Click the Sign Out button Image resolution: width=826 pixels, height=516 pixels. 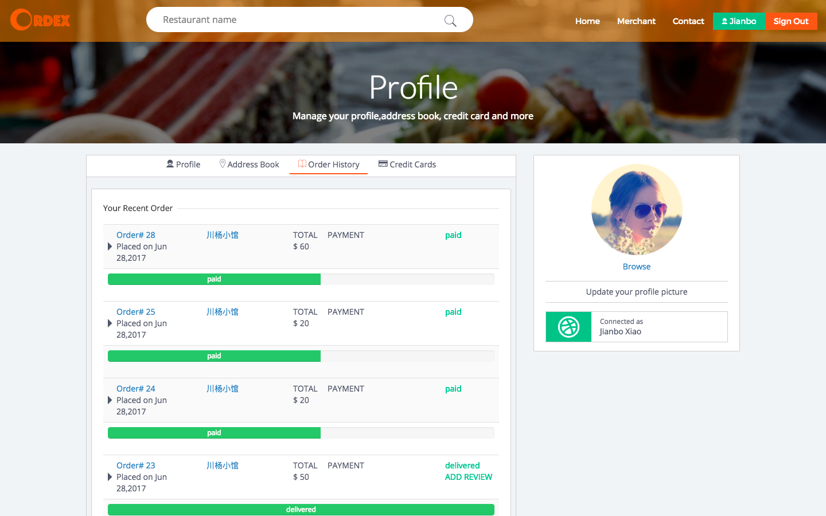coord(791,21)
